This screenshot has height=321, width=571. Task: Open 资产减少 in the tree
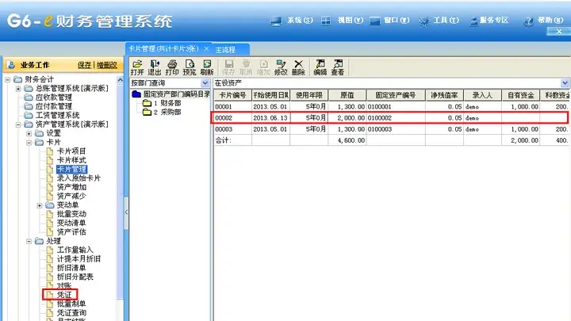[x=71, y=197]
